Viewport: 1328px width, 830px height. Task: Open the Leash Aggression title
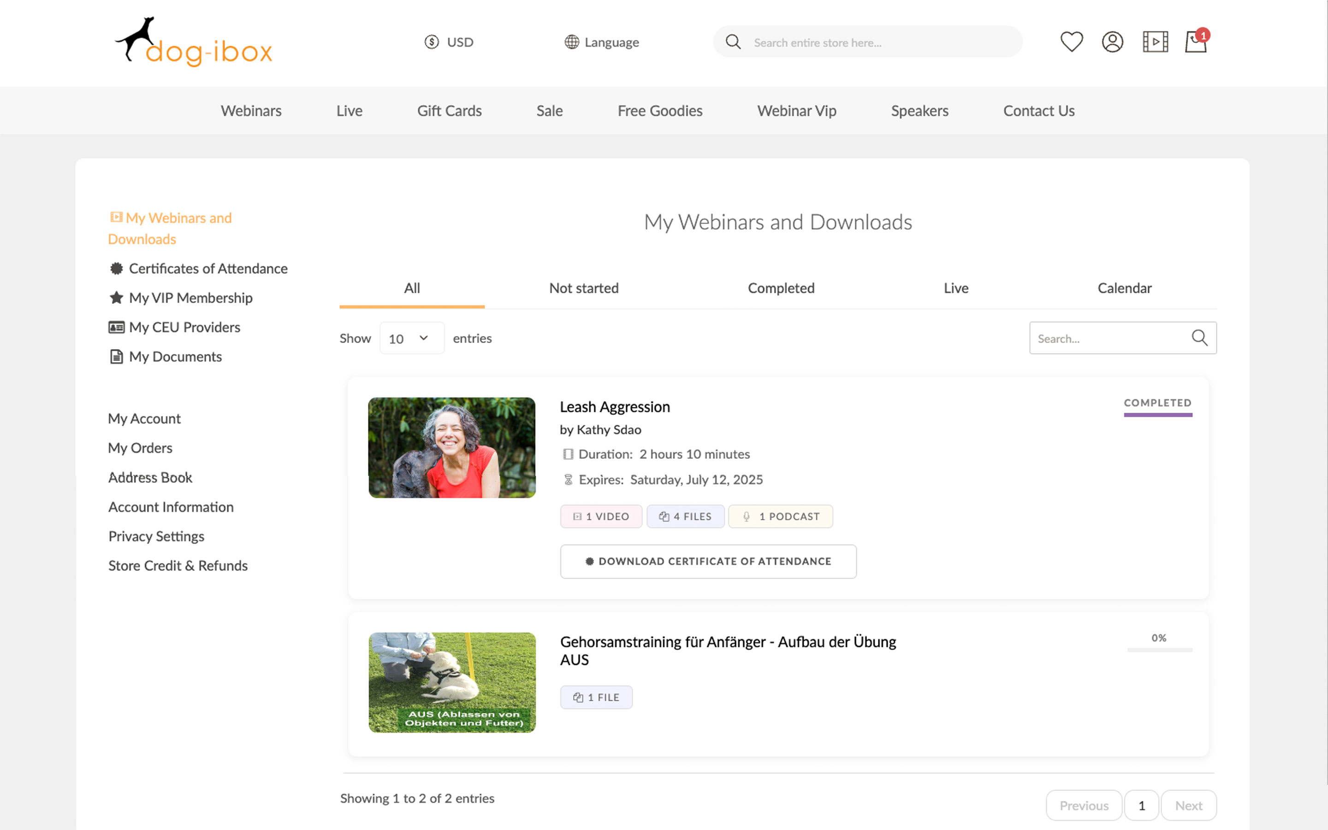coord(615,407)
